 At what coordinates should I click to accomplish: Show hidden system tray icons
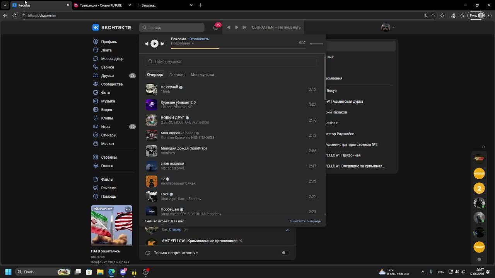click(x=422, y=272)
